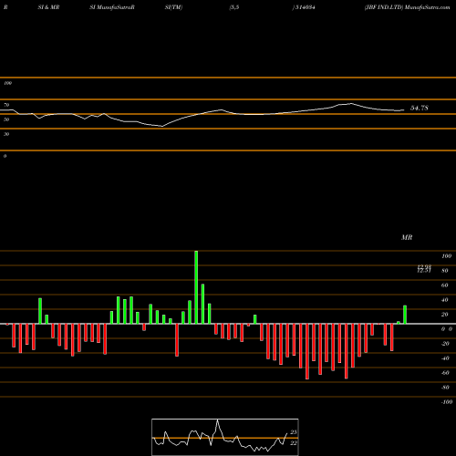Screen dimensions: 456x456
Task: Click the RSI axis label 30
Action: pyautogui.click(x=6, y=134)
